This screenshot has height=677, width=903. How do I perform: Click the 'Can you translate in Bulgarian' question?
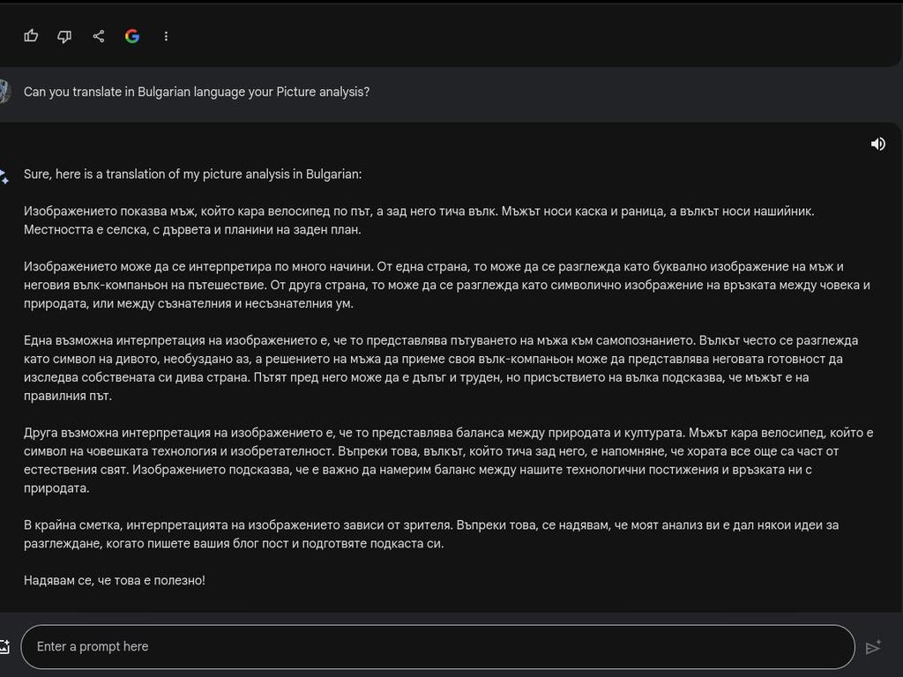click(x=197, y=92)
